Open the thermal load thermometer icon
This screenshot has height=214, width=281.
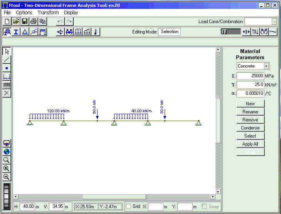[95, 32]
